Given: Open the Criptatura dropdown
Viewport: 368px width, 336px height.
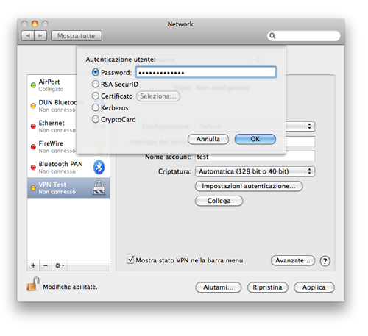Looking at the screenshot, I should 255,171.
